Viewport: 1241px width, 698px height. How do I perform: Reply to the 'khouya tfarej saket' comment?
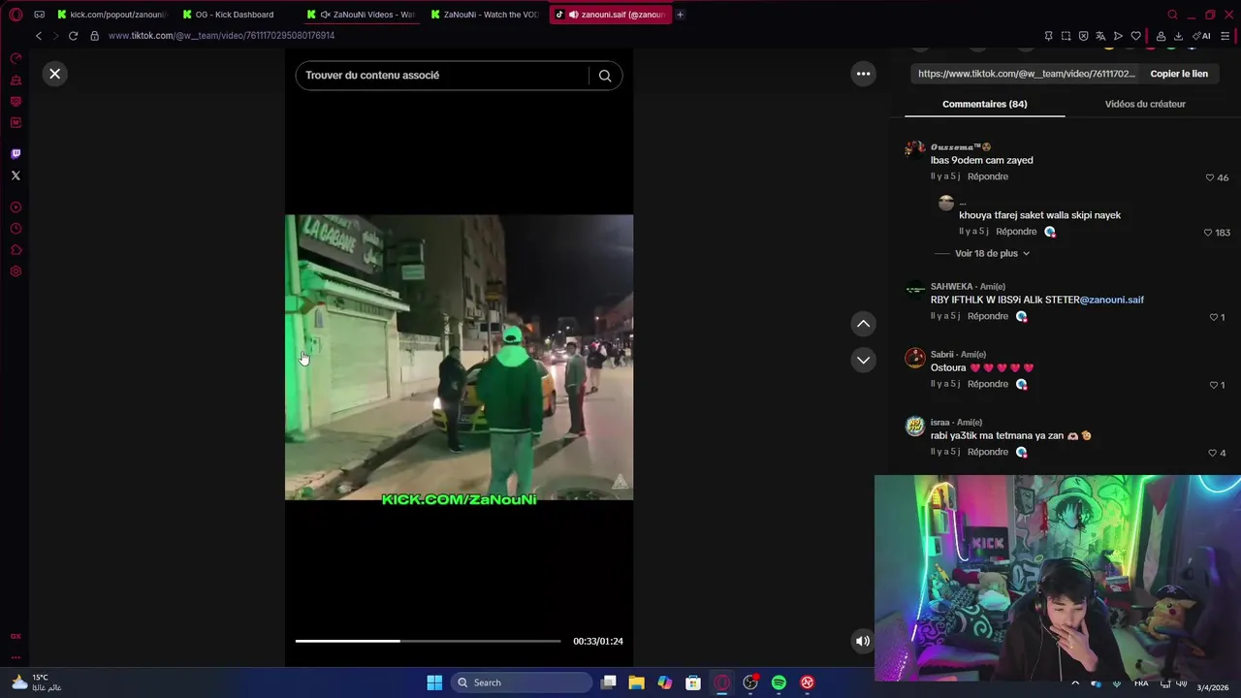click(x=1016, y=232)
